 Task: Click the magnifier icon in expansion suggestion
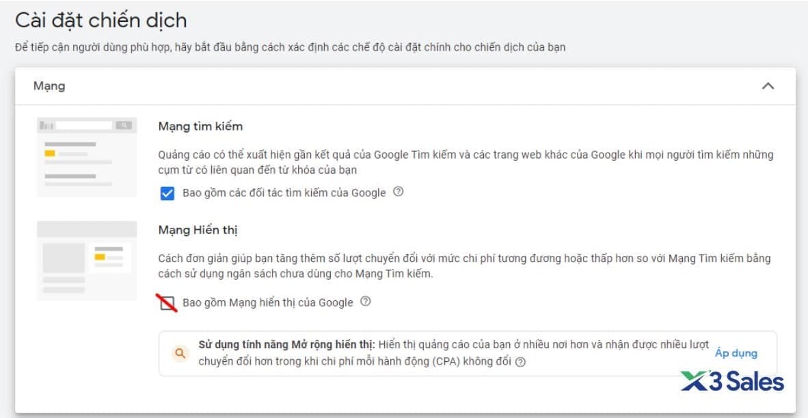[x=180, y=353]
